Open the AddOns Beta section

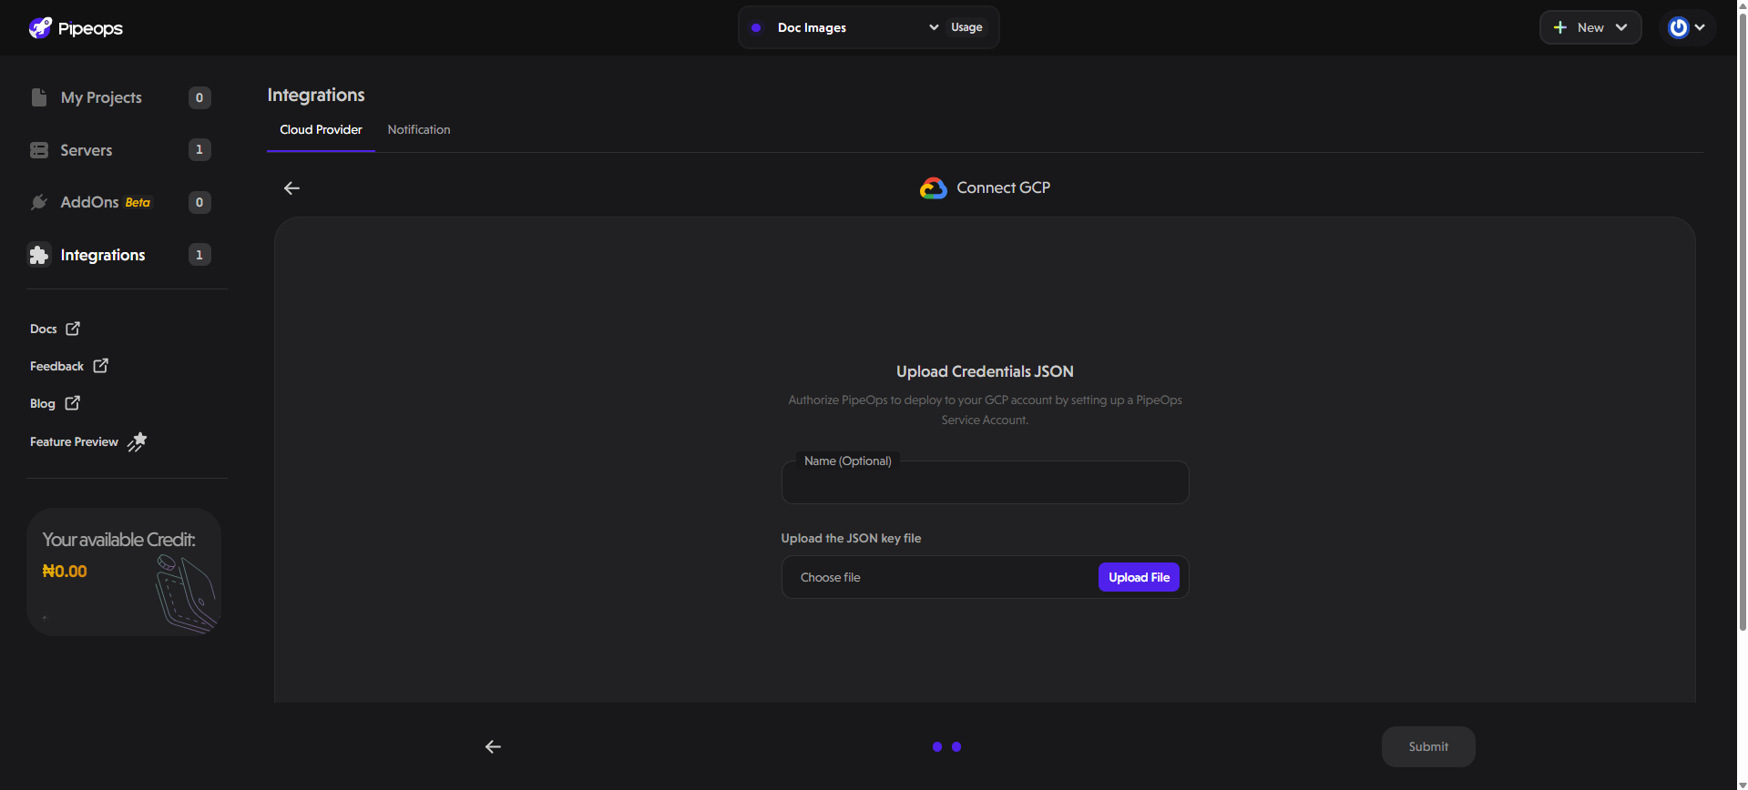click(106, 202)
